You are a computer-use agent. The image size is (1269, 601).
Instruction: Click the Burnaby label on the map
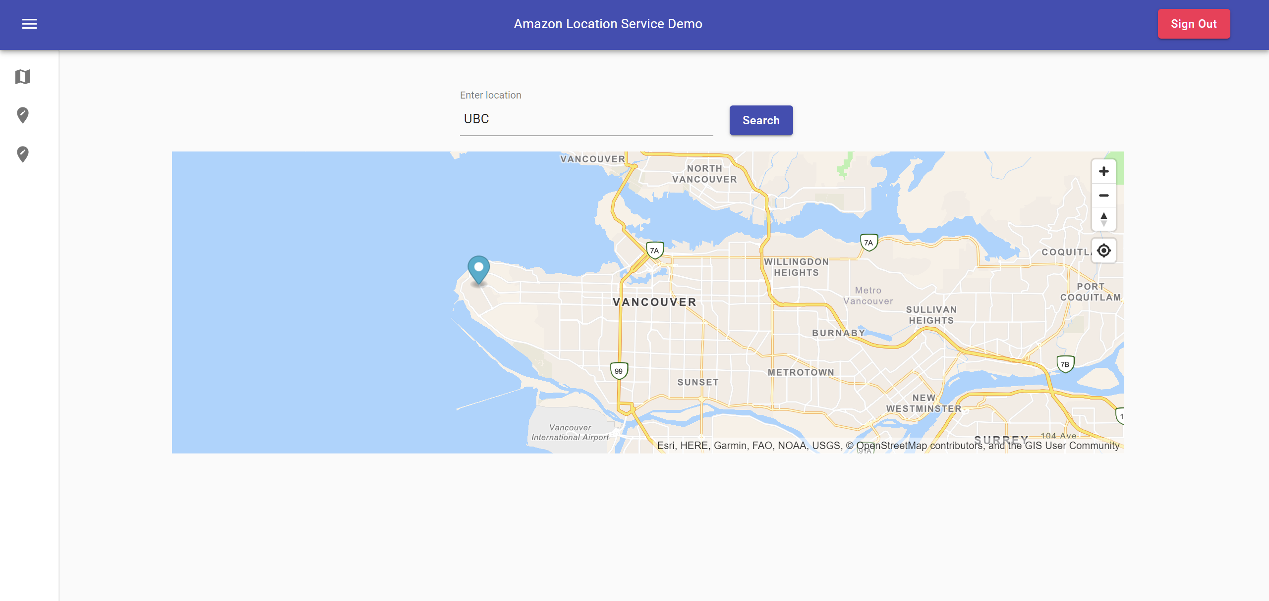click(x=838, y=333)
